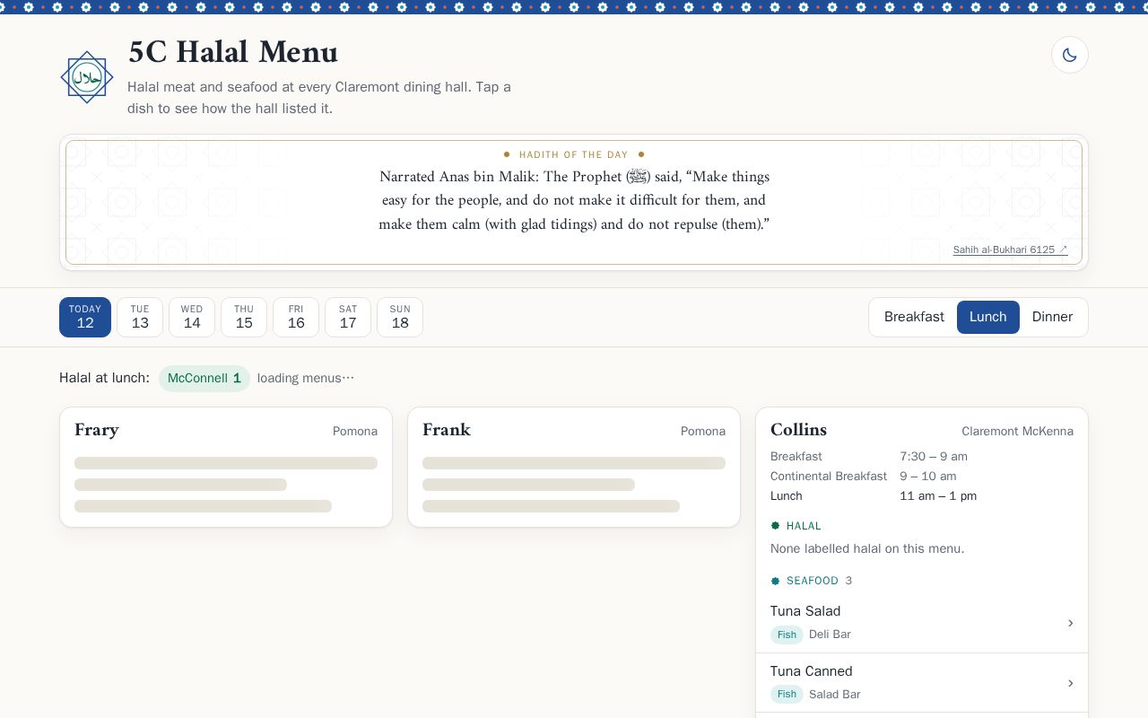Click the Deli Bar station label
The image size is (1148, 718).
coord(830,635)
